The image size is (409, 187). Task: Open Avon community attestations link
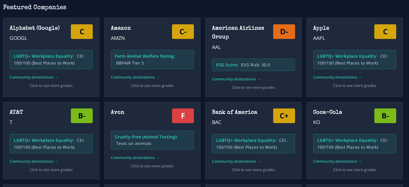(135, 158)
